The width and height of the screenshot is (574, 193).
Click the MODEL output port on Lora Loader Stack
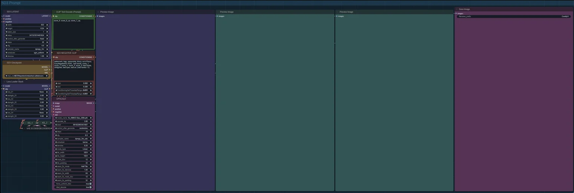tap(49, 86)
